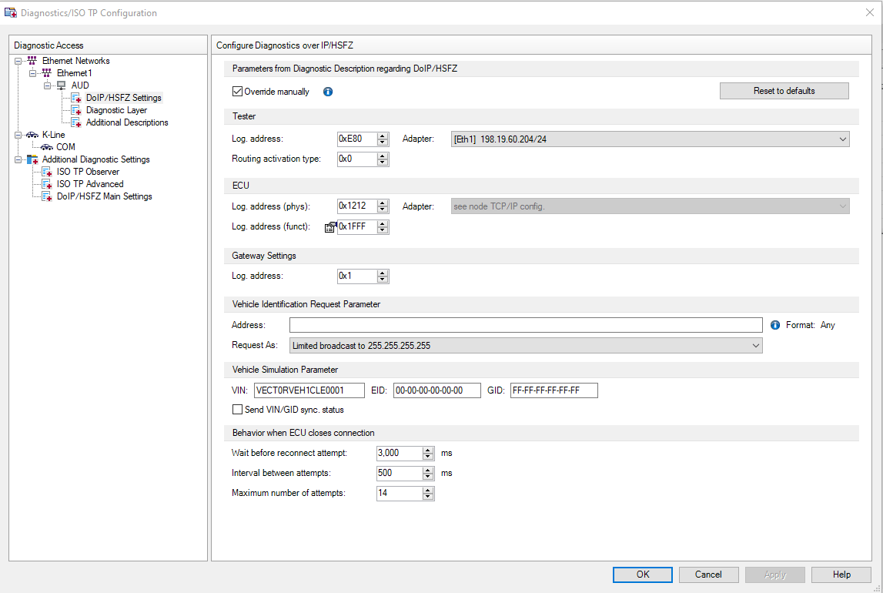
Task: Click the AUD node icon
Action: tap(60, 85)
